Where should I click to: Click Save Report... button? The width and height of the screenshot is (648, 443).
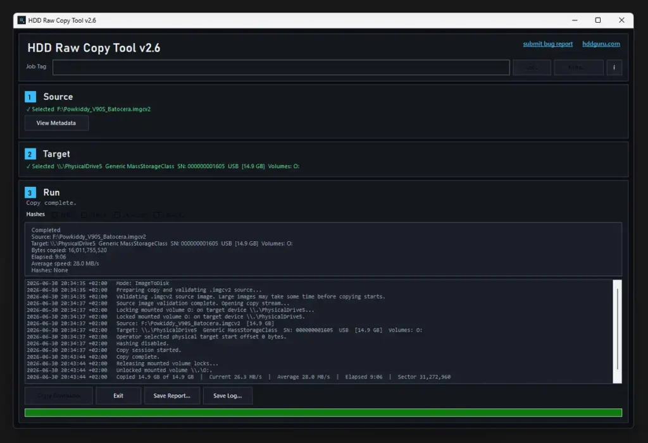tap(172, 396)
